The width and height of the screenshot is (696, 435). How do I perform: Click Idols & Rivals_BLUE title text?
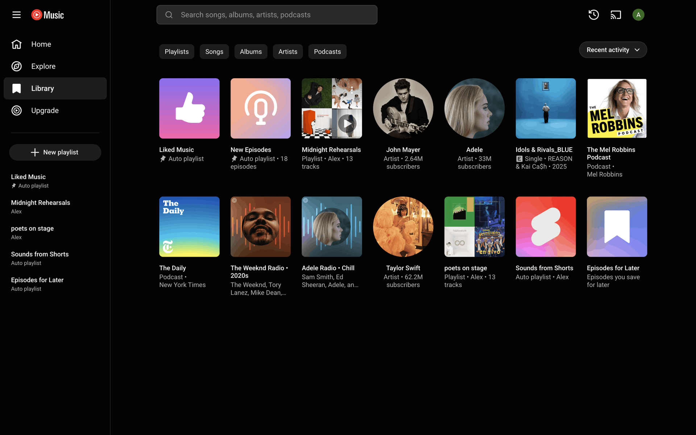(544, 150)
